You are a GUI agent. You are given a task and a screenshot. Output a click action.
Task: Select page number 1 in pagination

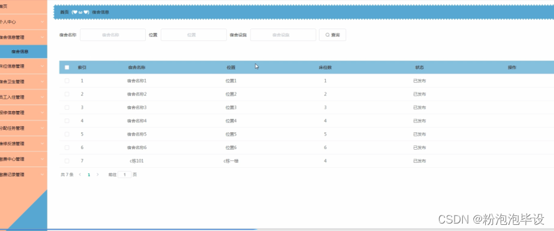point(89,174)
